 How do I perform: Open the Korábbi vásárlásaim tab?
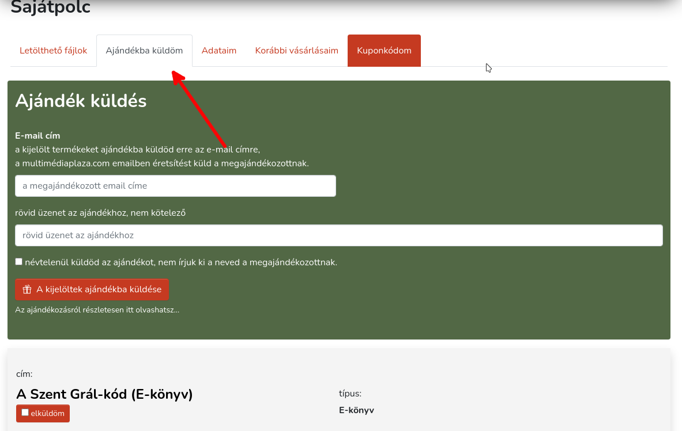[296, 51]
